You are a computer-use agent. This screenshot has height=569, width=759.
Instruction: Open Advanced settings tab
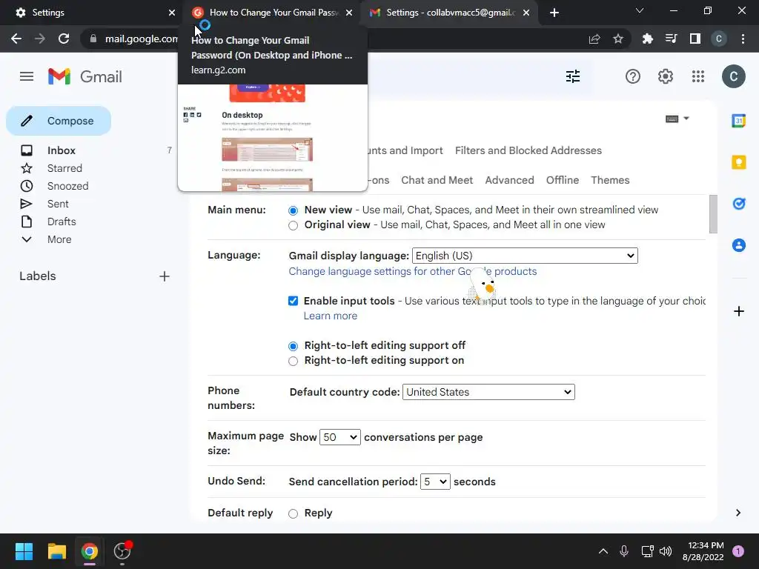[x=509, y=180]
